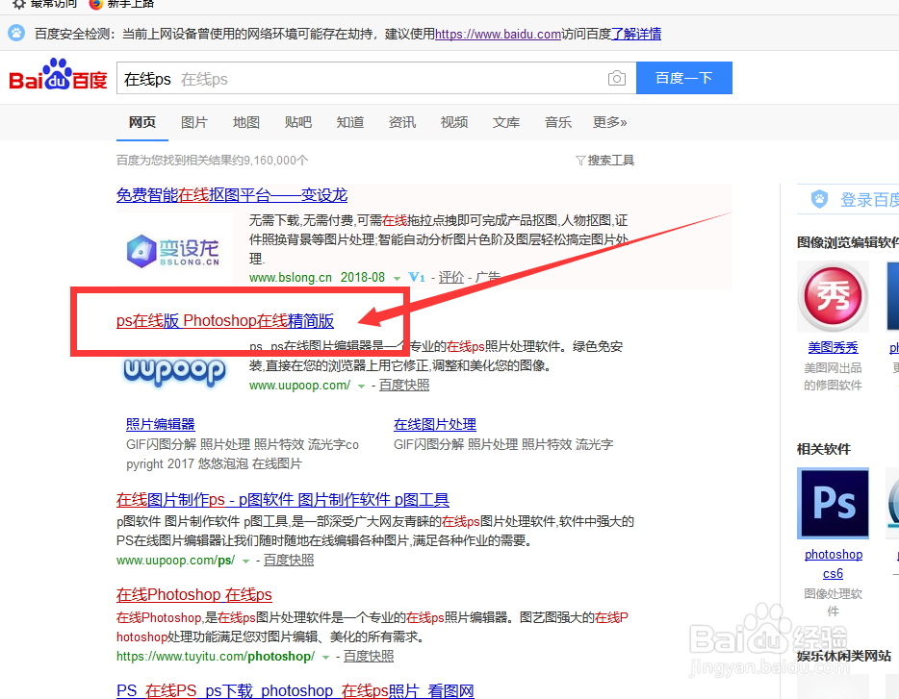Click the search input field containing 在线ps
899x699 pixels.
tap(376, 78)
